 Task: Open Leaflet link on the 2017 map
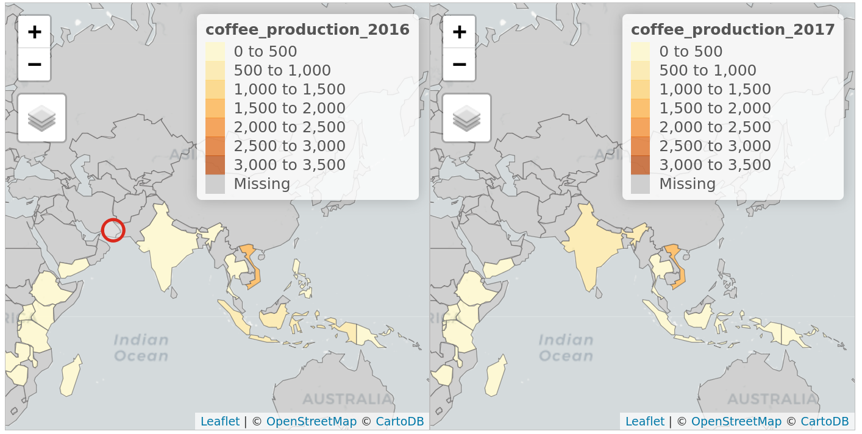click(645, 421)
